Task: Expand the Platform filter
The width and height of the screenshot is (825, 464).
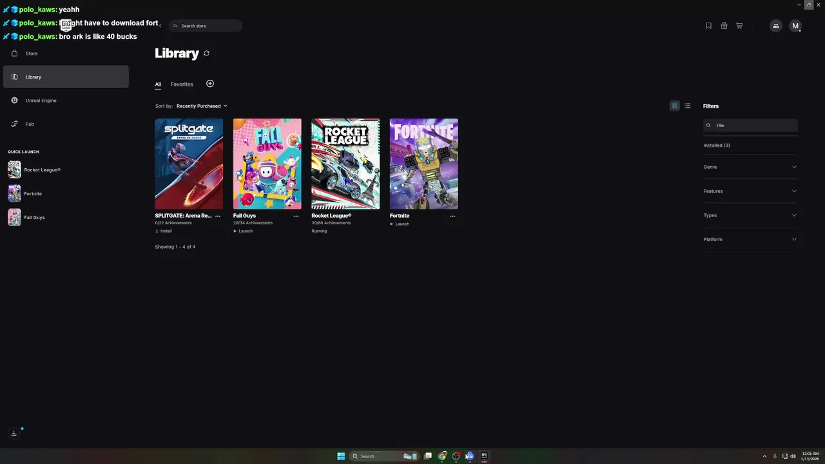Action: [x=750, y=239]
